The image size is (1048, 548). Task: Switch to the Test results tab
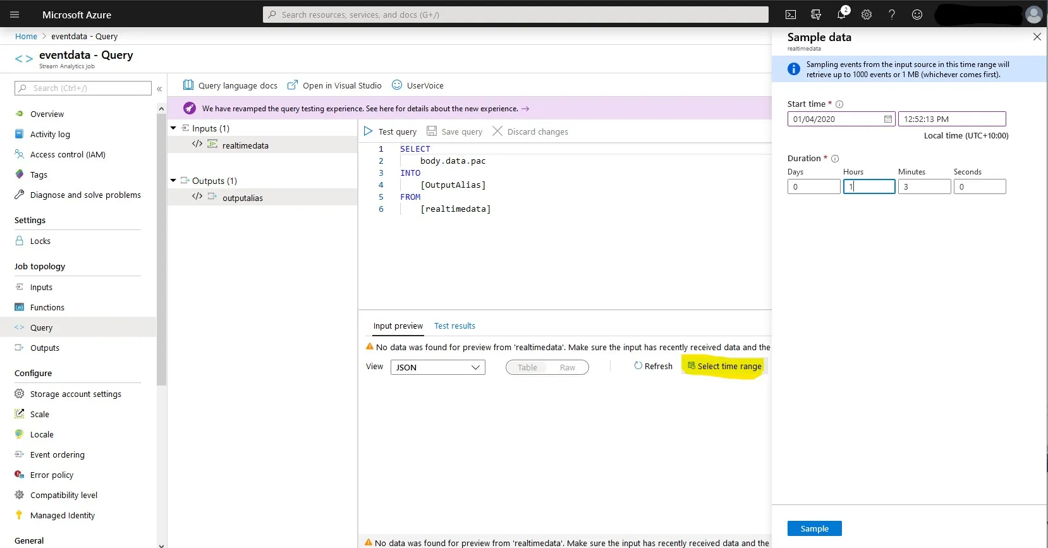coord(454,326)
